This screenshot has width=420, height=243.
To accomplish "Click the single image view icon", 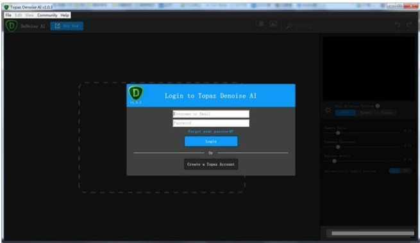I will (273, 25).
